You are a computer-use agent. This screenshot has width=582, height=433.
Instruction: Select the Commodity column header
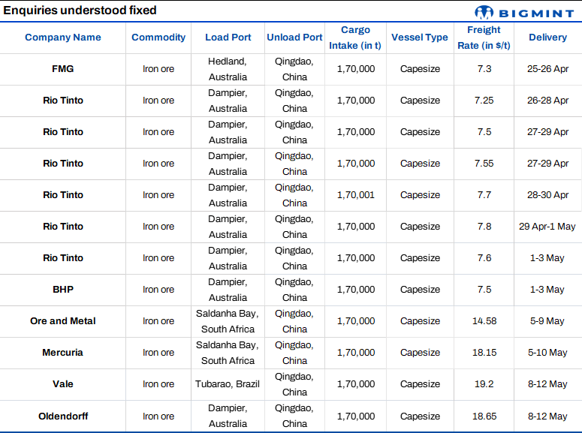[x=158, y=38]
